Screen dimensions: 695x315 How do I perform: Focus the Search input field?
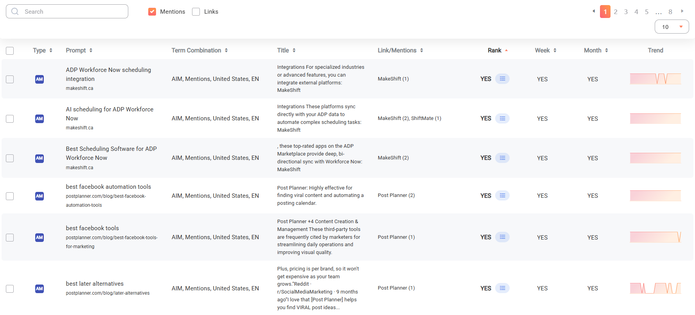coord(67,11)
